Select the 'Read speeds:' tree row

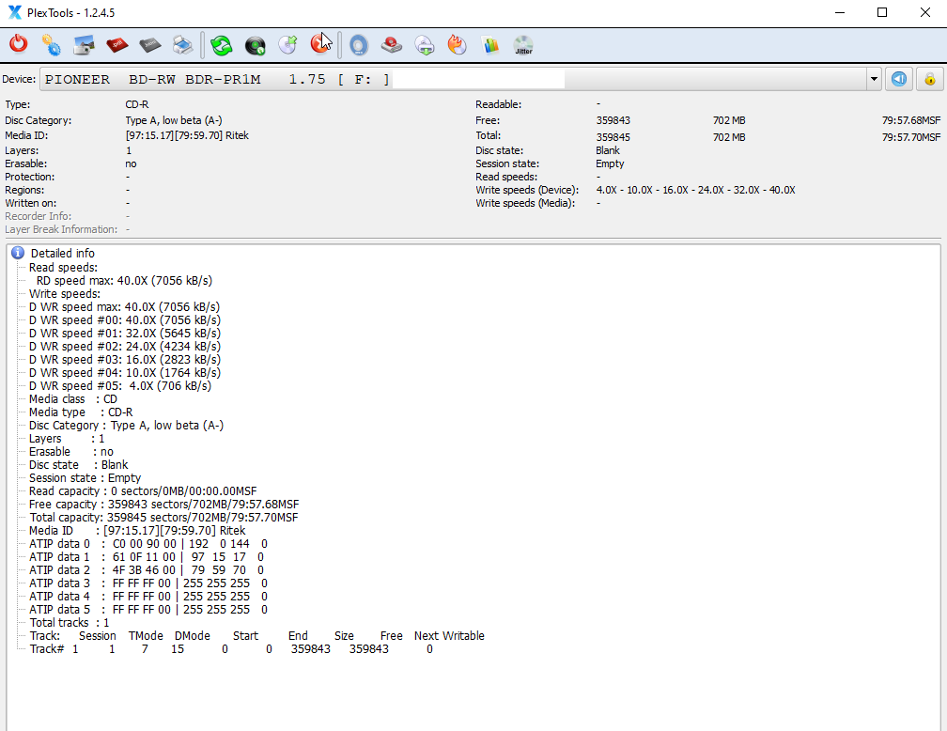tap(64, 267)
